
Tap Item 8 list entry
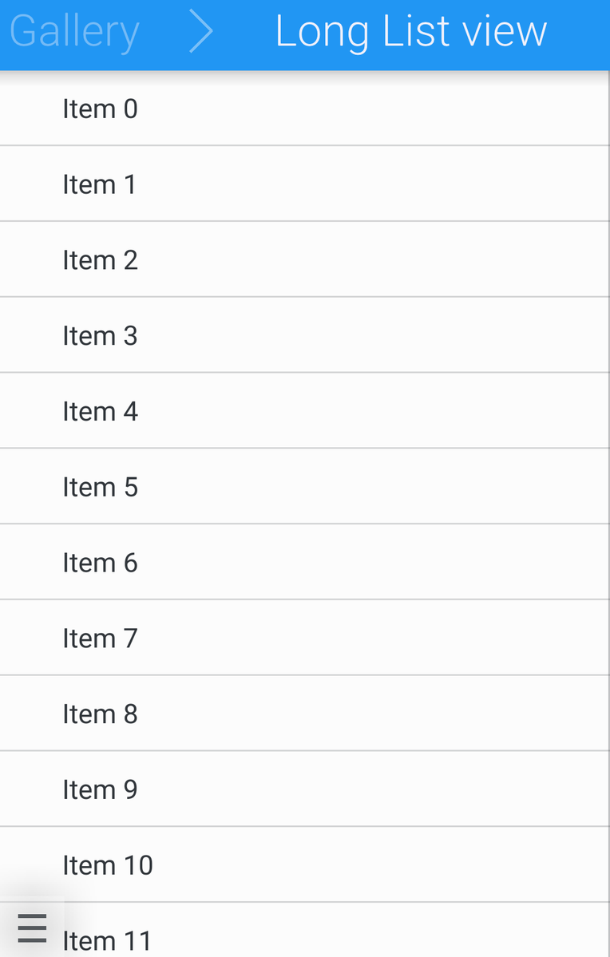coord(100,714)
